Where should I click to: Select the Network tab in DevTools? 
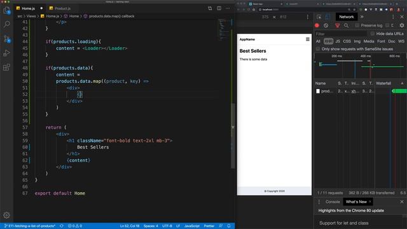(x=347, y=17)
